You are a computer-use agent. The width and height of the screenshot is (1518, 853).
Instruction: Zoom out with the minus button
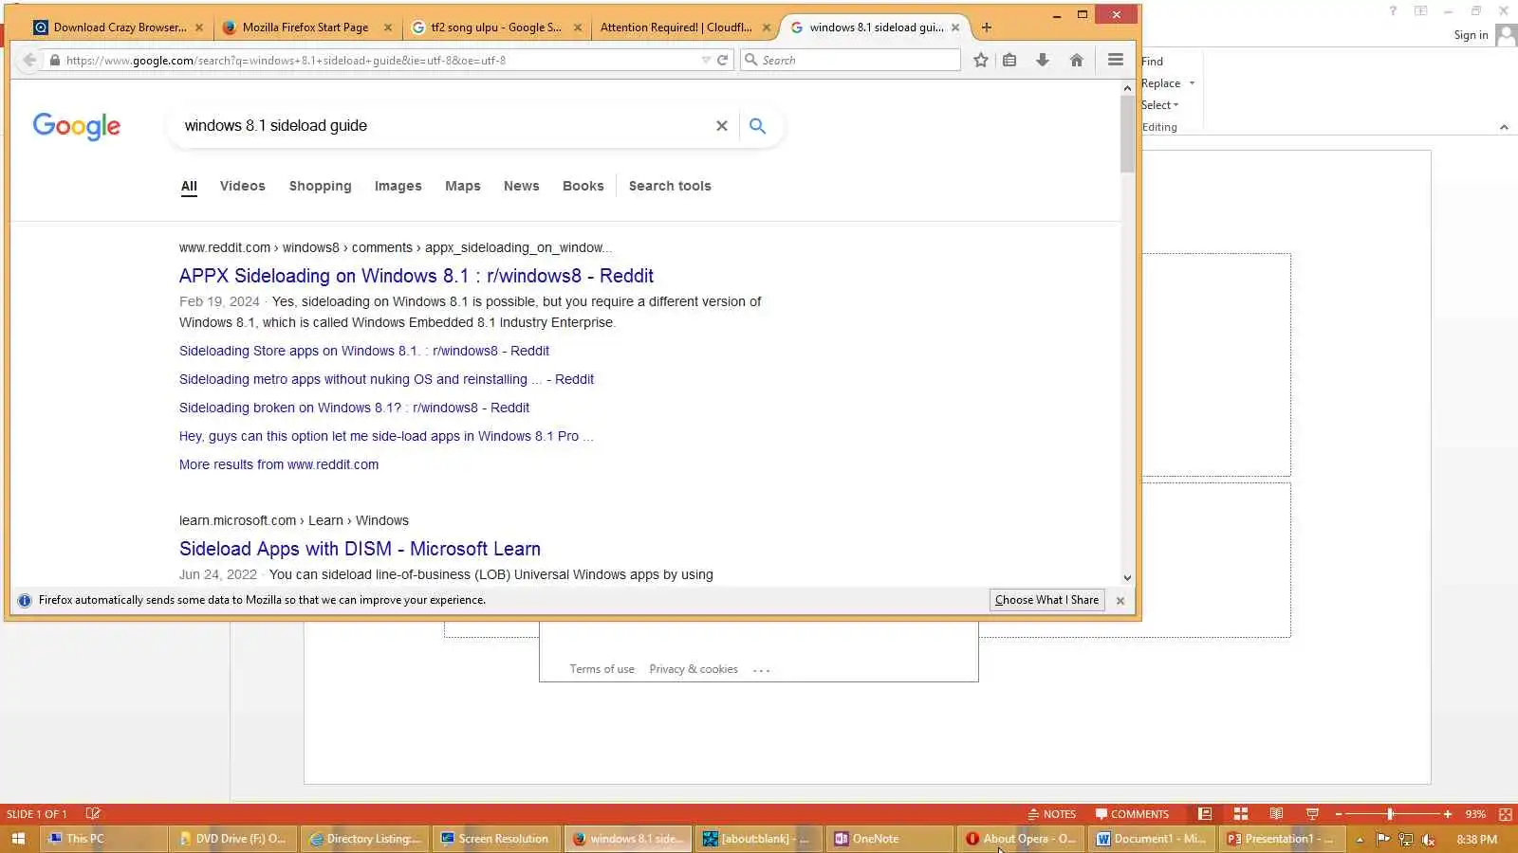pyautogui.click(x=1339, y=814)
